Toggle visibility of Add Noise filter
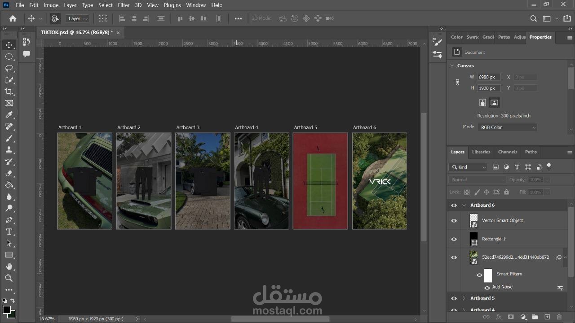 487,288
